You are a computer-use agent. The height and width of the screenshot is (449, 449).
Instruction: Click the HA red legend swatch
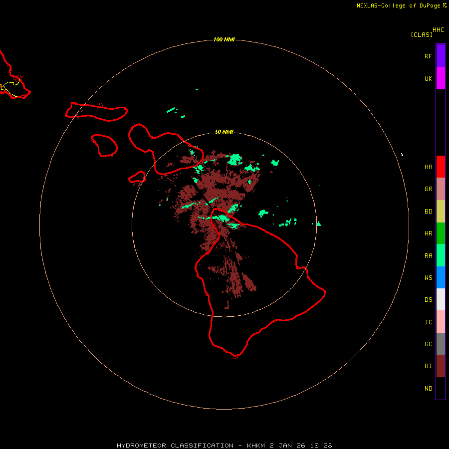tap(441, 167)
